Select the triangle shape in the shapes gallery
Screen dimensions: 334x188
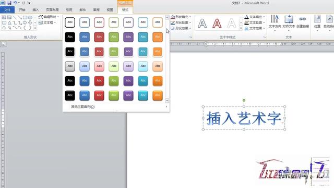(9, 22)
